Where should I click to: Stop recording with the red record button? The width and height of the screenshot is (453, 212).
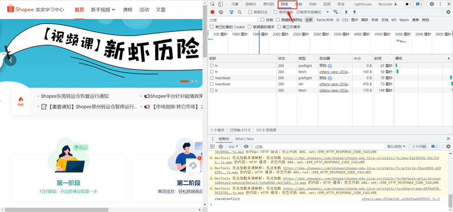[x=212, y=12]
